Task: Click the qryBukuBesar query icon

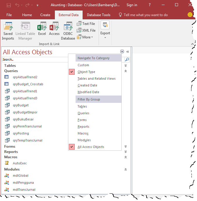Action: coord(7,119)
